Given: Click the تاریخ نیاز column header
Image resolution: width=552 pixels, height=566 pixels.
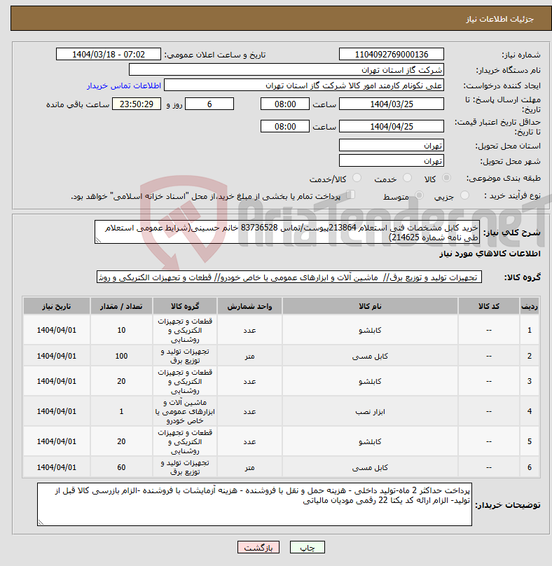Looking at the screenshot, I should pyautogui.click(x=57, y=306).
